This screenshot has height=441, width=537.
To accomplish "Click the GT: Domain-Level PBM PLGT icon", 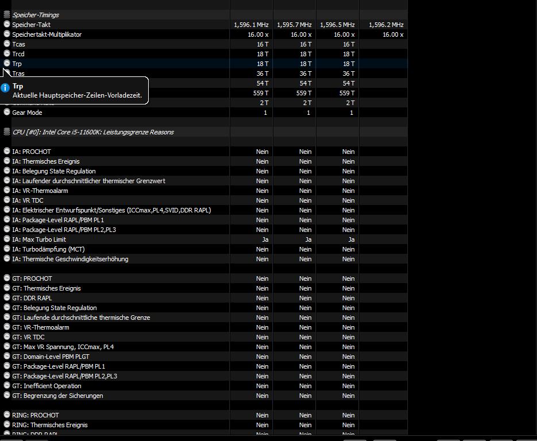I will [x=7, y=356].
